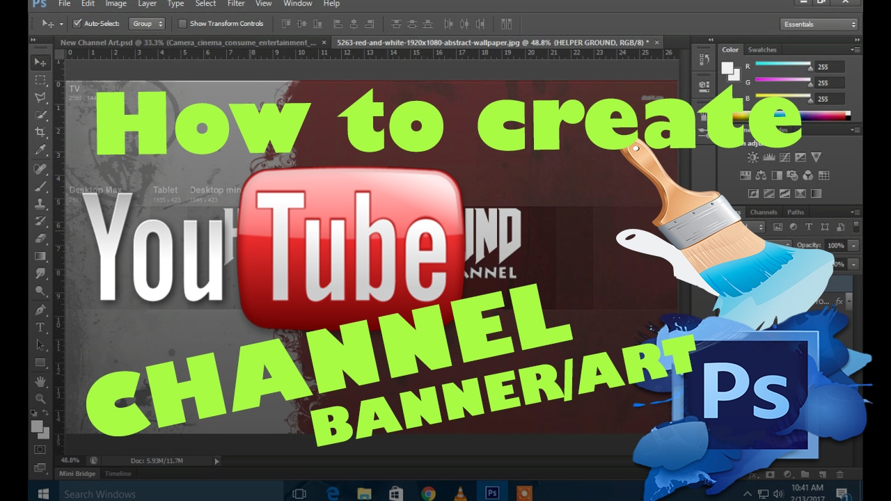
Task: Switch to the Channels tab
Action: click(764, 212)
